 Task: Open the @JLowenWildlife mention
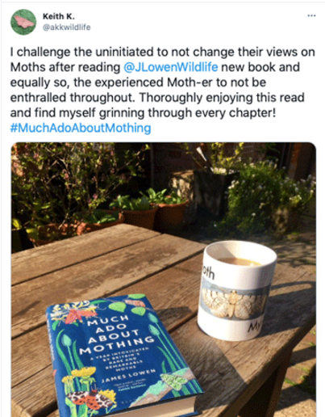(x=171, y=67)
